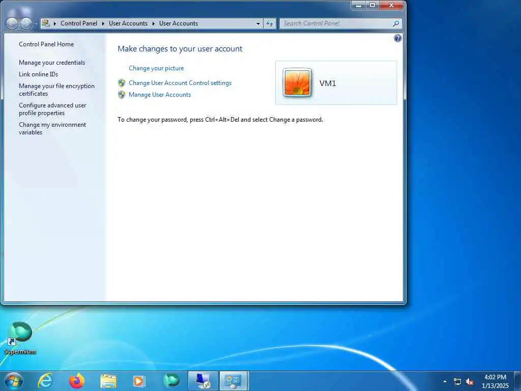Open the clock showing 4:02 PM
The height and width of the screenshot is (391, 521).
tap(495, 381)
